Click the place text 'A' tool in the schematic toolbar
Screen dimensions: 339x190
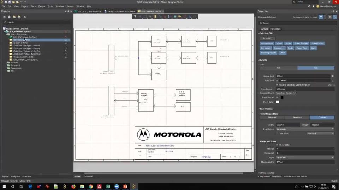(x=190, y=17)
